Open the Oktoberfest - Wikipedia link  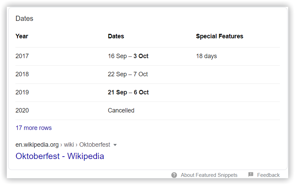60,156
